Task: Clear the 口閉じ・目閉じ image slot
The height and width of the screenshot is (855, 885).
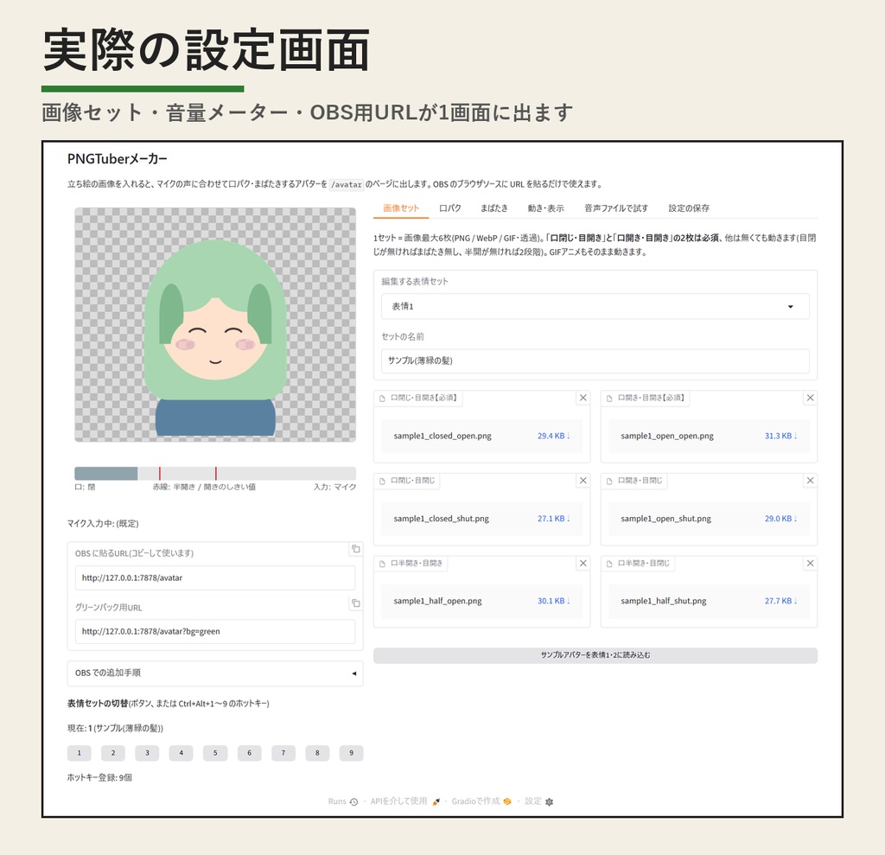Action: [x=583, y=481]
